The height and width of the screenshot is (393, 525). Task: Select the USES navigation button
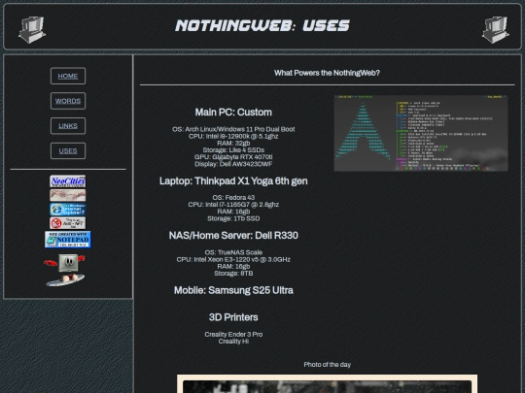(x=68, y=151)
